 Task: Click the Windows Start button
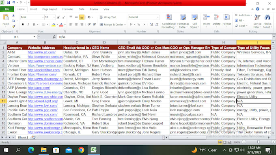tap(6, 150)
